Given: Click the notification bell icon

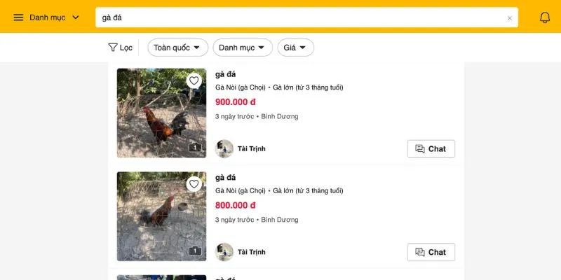Looking at the screenshot, I should [544, 17].
